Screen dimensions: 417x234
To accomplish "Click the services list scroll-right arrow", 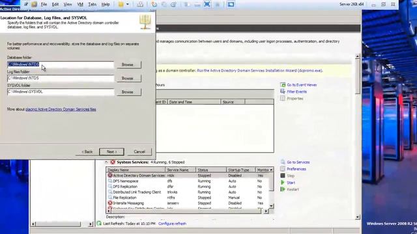I will pyautogui.click(x=266, y=211).
